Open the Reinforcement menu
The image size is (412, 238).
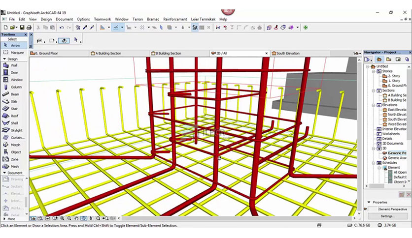(175, 19)
